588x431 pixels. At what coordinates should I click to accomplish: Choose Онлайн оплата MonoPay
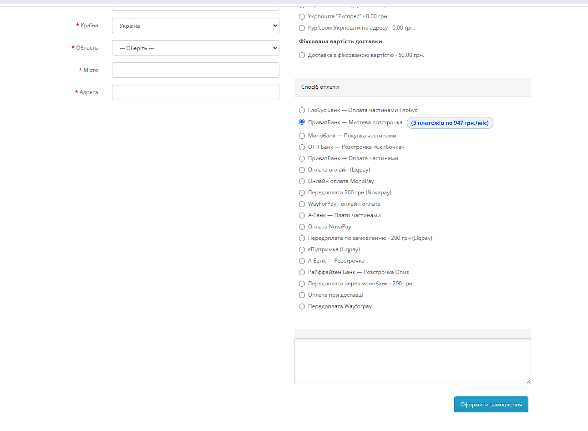tap(302, 181)
